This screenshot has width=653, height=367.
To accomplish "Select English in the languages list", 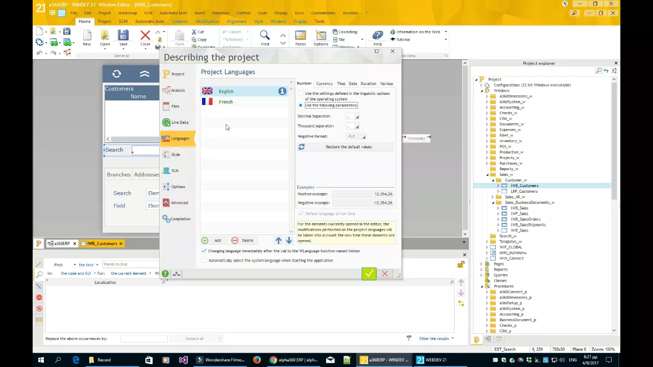I will point(244,91).
